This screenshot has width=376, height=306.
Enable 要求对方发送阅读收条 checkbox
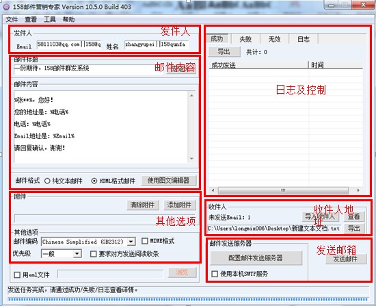tap(93, 254)
